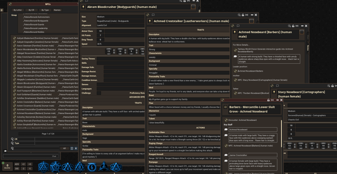Switch to By CR view
This screenshot has width=337, height=174.
[31, 10]
